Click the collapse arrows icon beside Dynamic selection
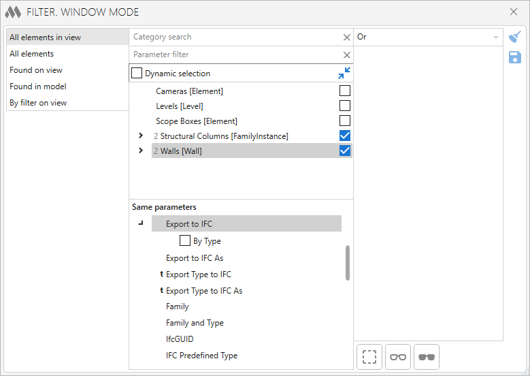This screenshot has width=530, height=376. [344, 73]
